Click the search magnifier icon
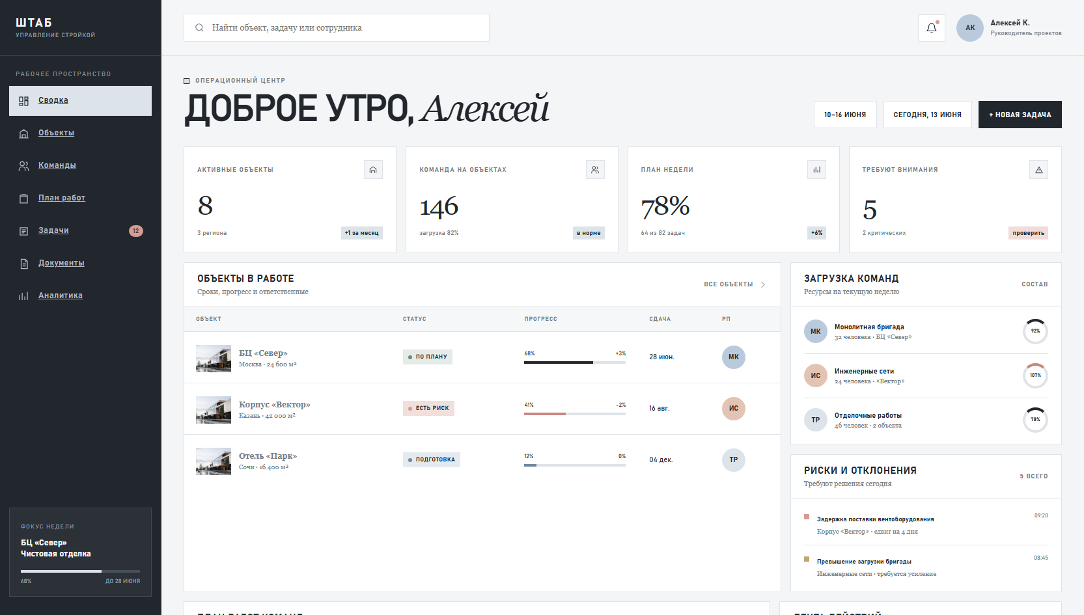 (x=199, y=28)
